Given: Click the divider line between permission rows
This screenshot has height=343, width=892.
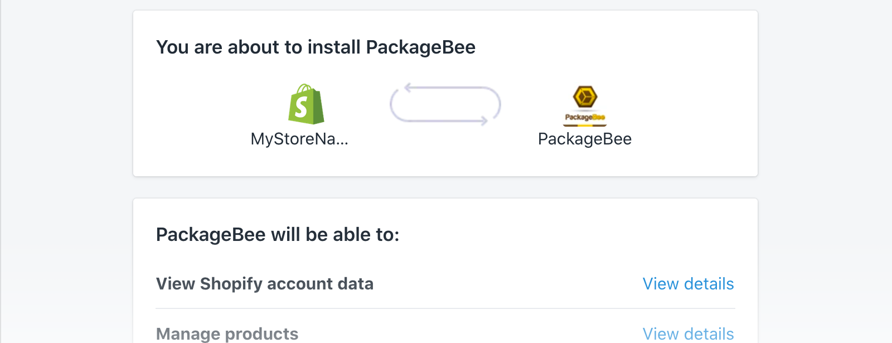Looking at the screenshot, I should [445, 308].
